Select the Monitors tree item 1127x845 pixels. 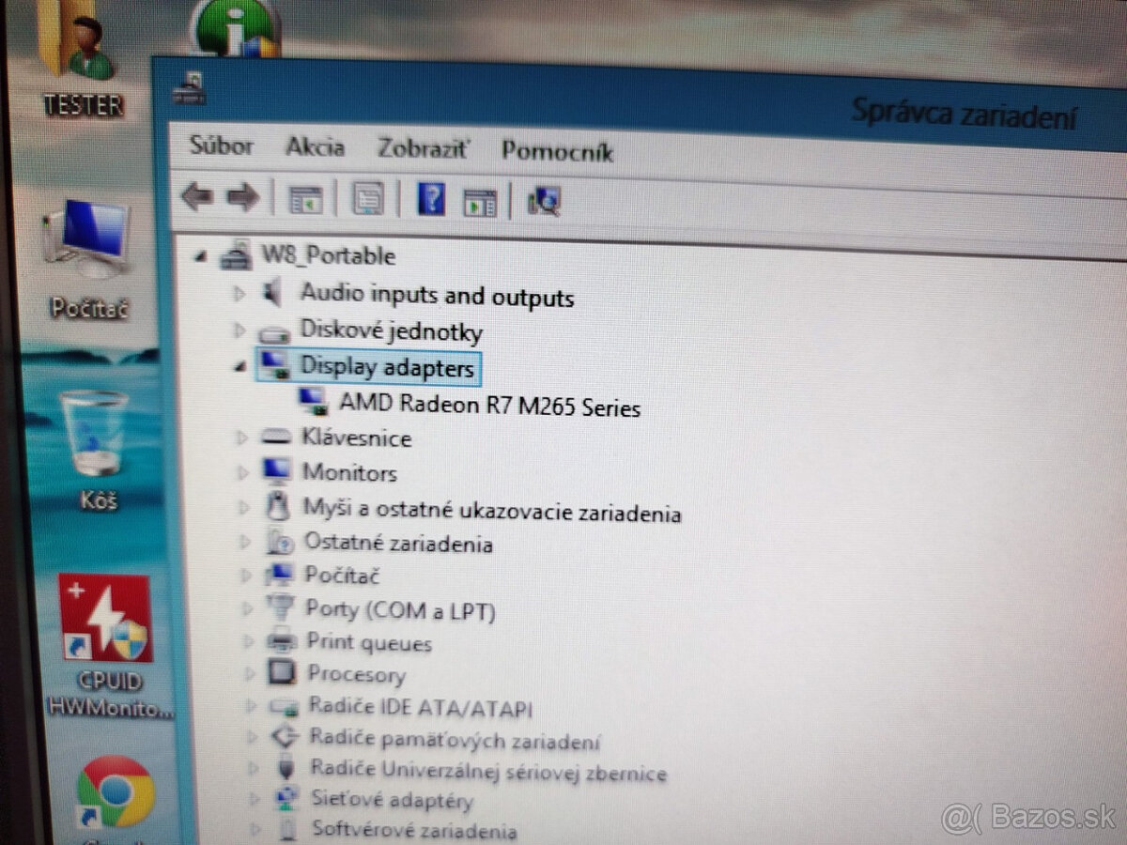[348, 472]
